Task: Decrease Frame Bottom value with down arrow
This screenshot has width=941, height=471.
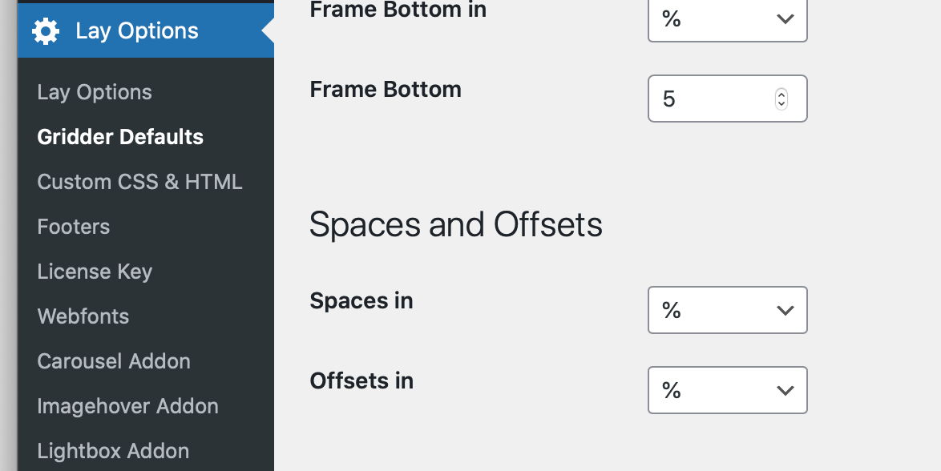Action: tap(781, 104)
